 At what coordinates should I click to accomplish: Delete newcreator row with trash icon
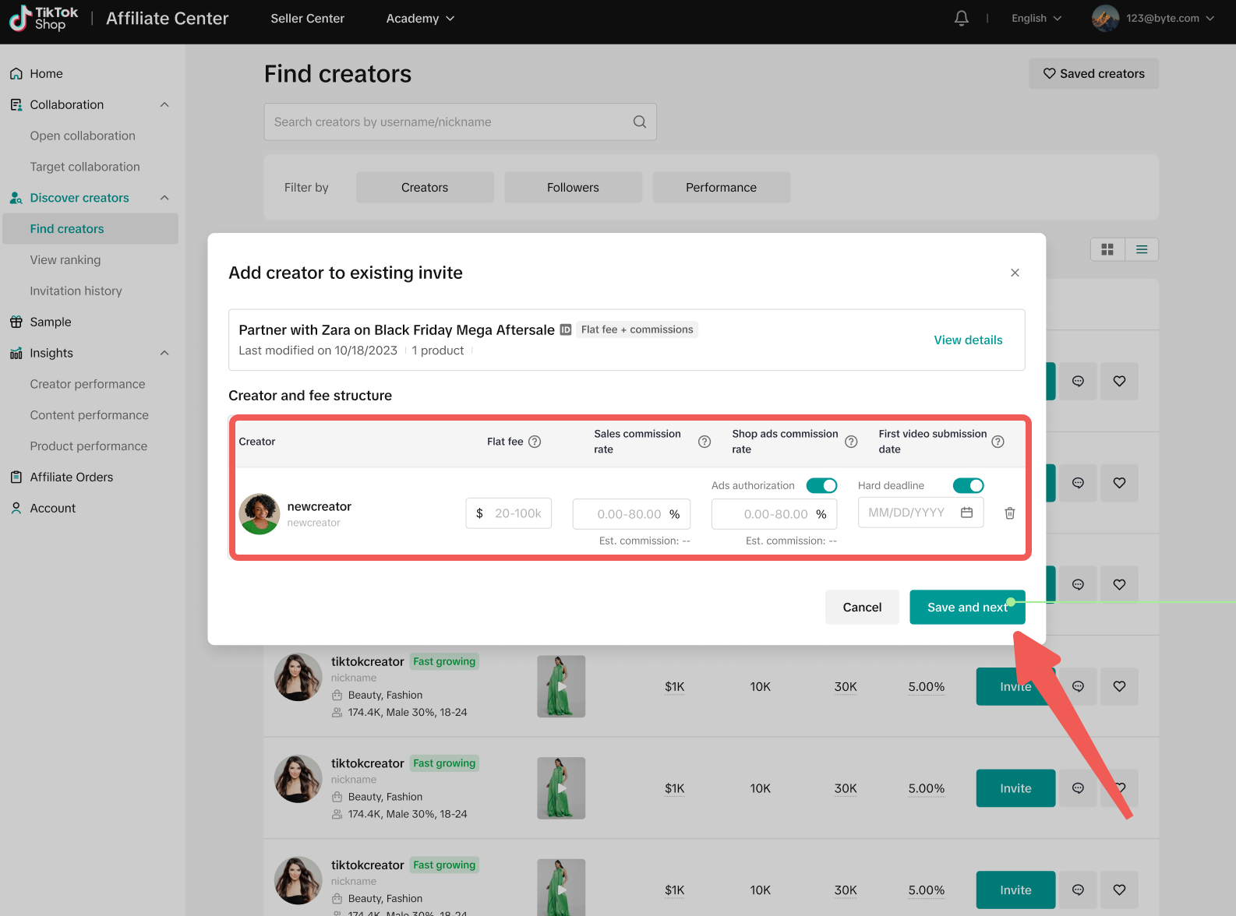(x=1009, y=513)
